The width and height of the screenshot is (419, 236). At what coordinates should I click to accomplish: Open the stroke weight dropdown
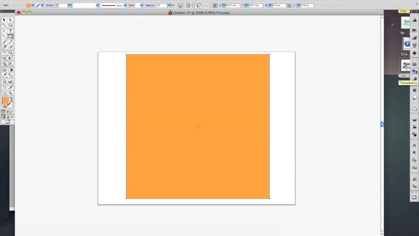point(69,6)
